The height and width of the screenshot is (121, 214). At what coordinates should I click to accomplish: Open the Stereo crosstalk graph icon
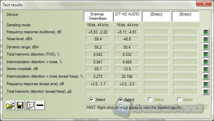206,69
